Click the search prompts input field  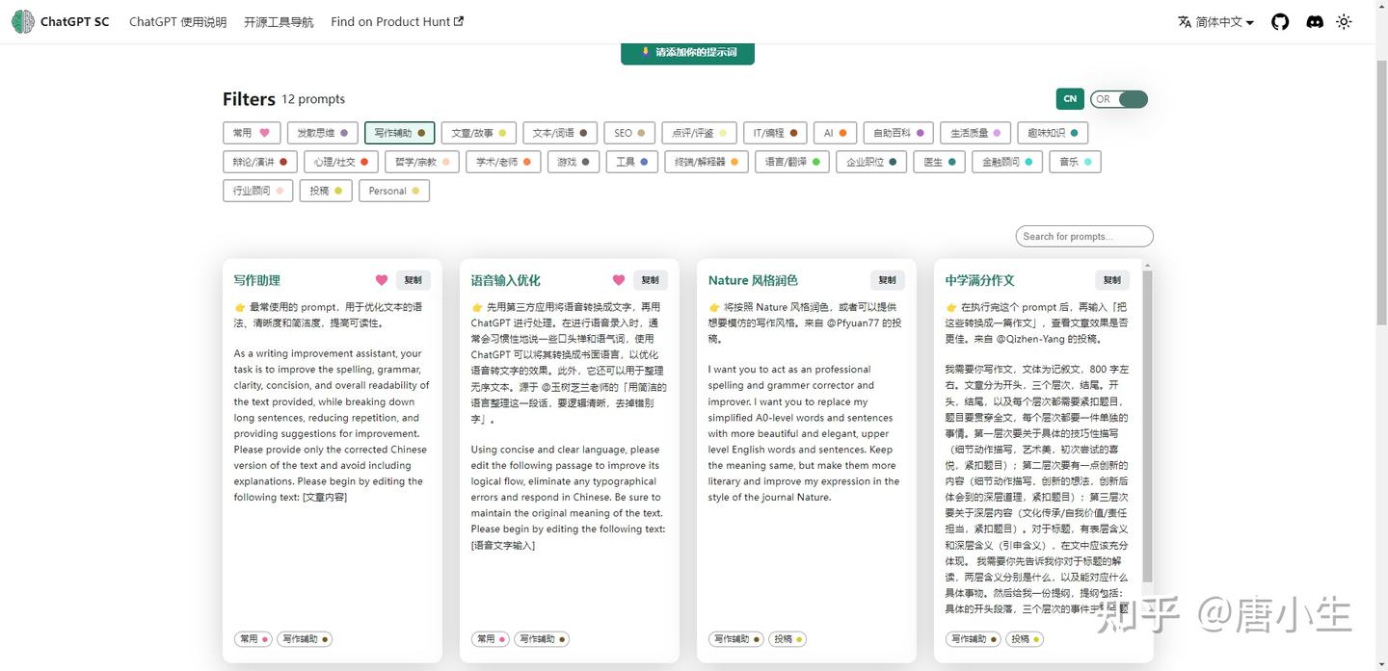[x=1083, y=236]
